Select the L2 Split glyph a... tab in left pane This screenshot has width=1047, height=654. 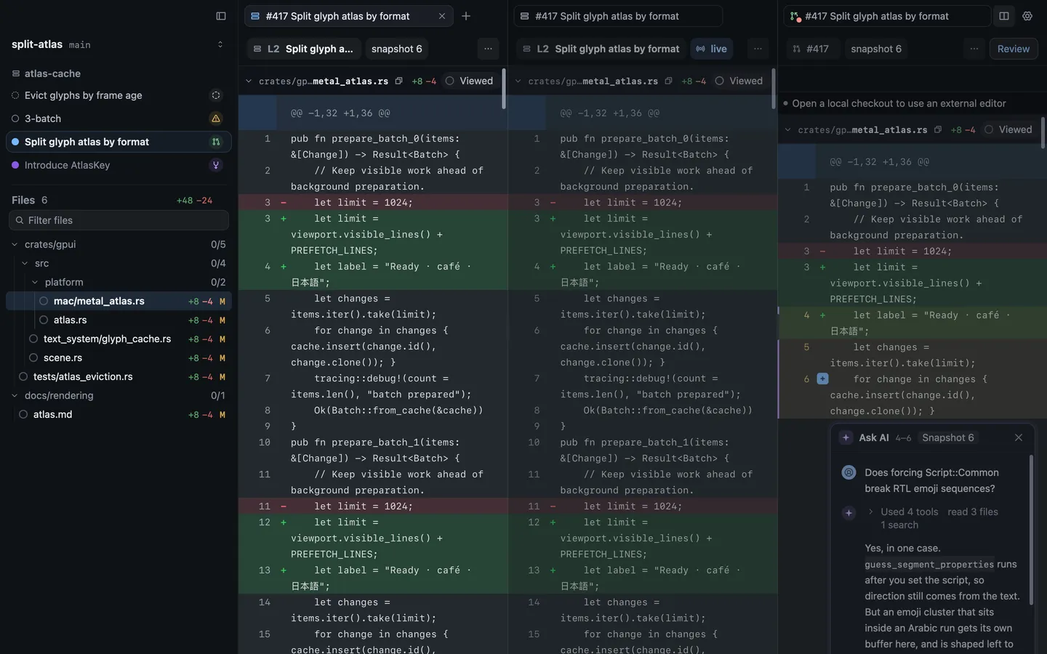pos(303,49)
